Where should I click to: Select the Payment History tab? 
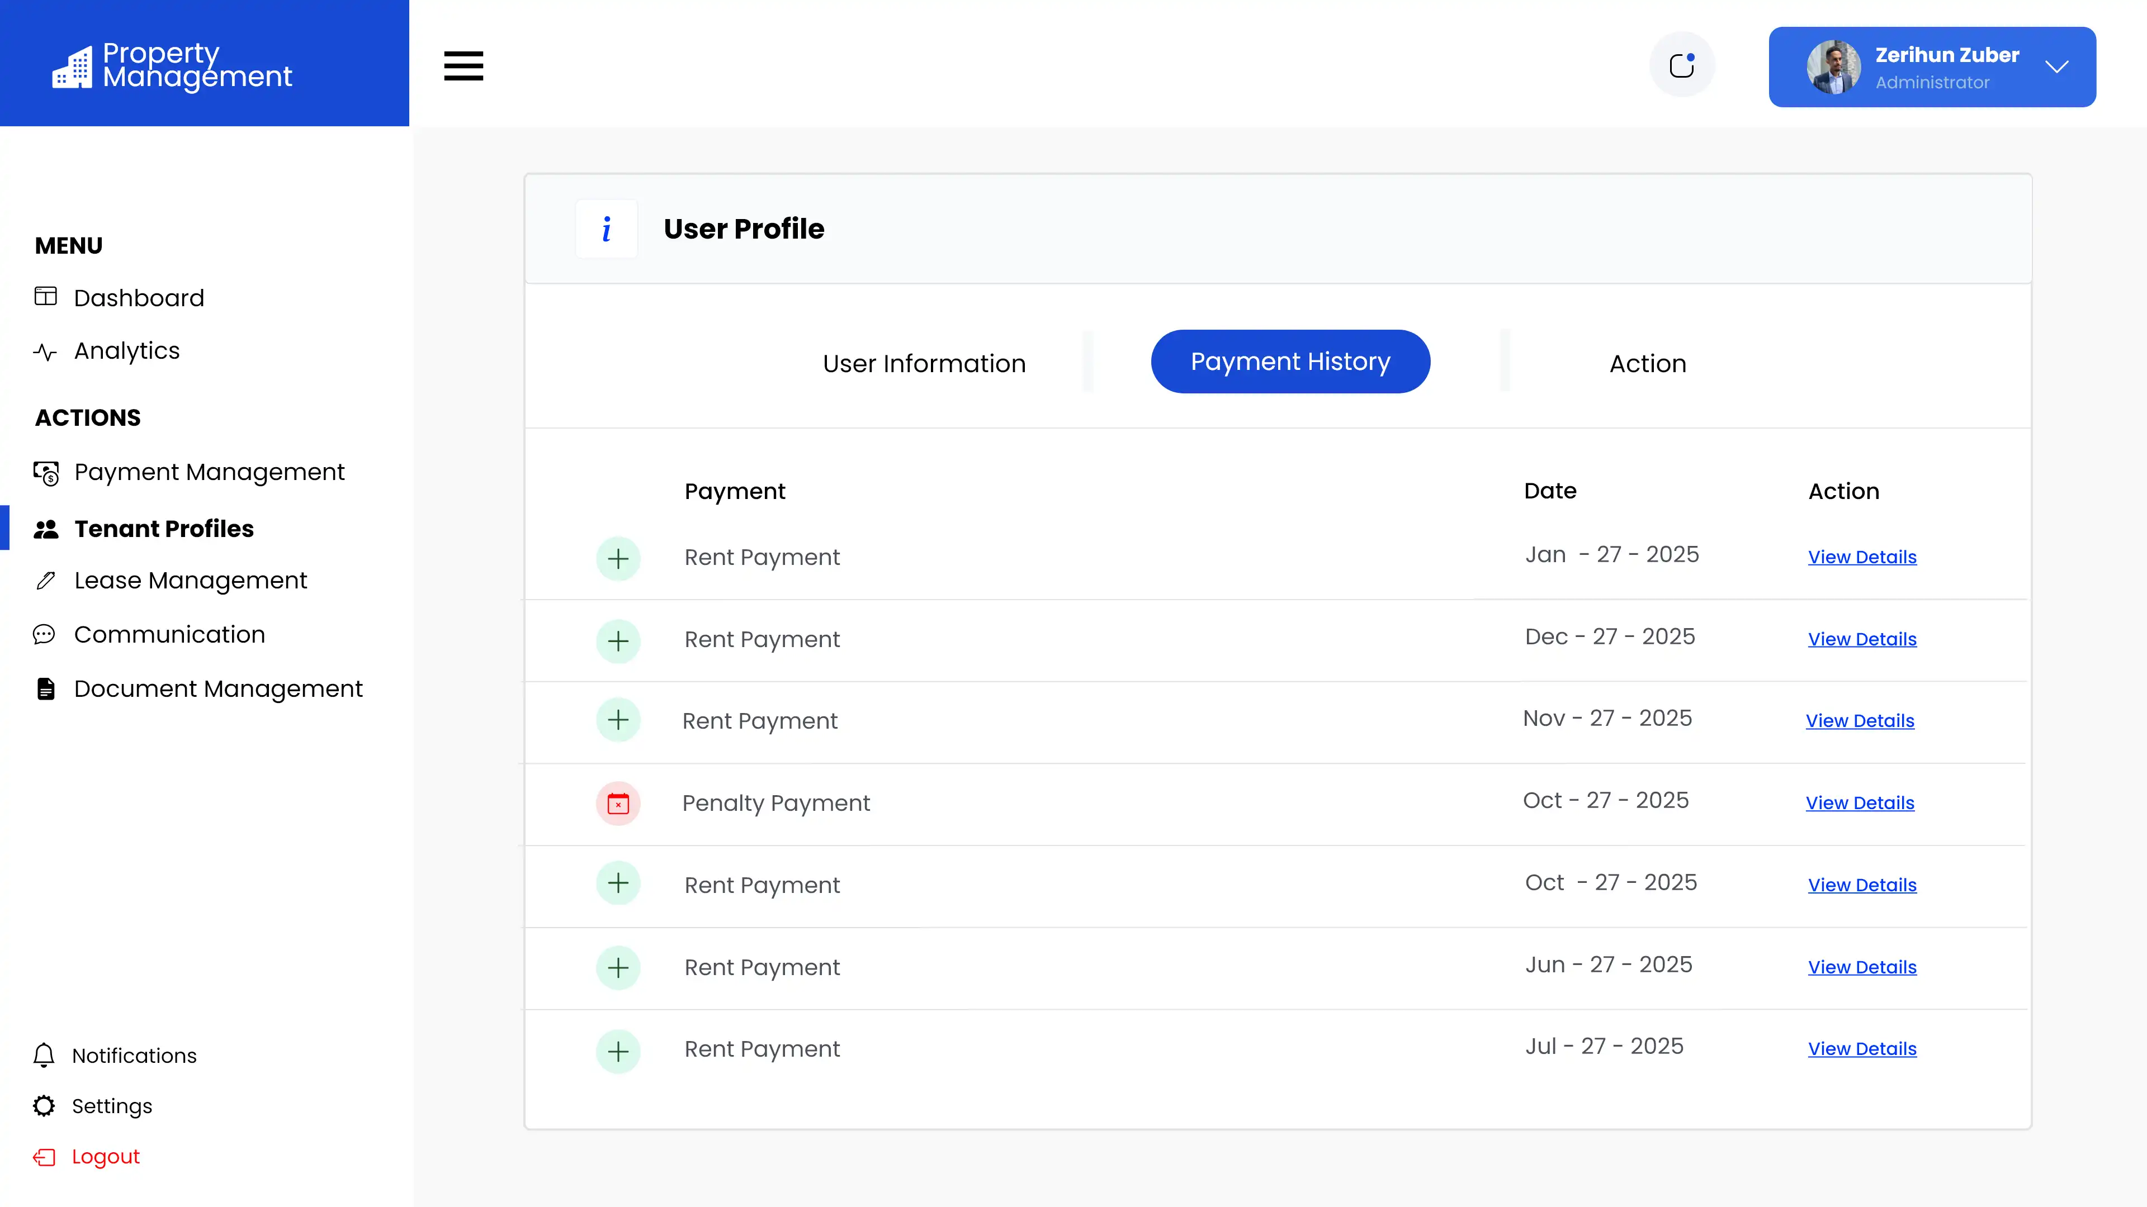click(1290, 362)
